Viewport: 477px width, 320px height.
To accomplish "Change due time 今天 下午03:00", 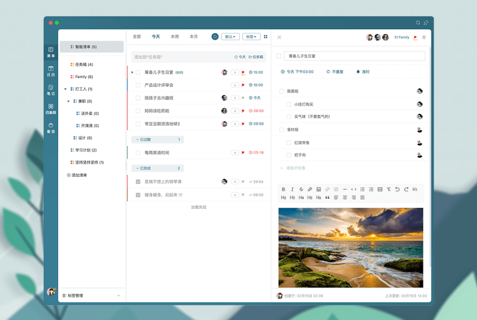I will [x=297, y=72].
